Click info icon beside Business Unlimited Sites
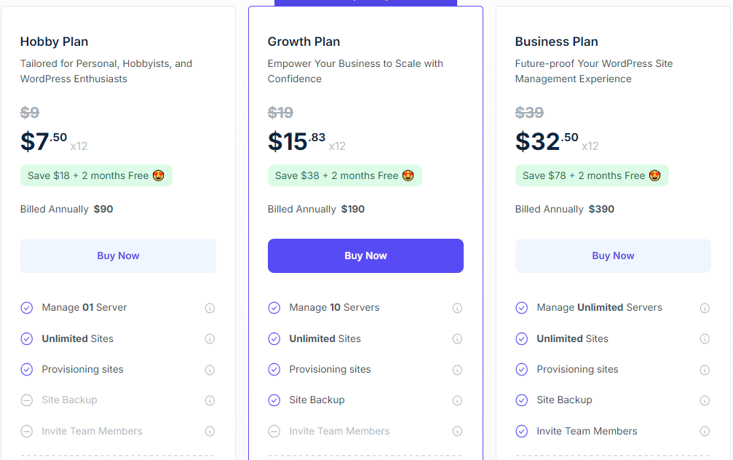 705,339
